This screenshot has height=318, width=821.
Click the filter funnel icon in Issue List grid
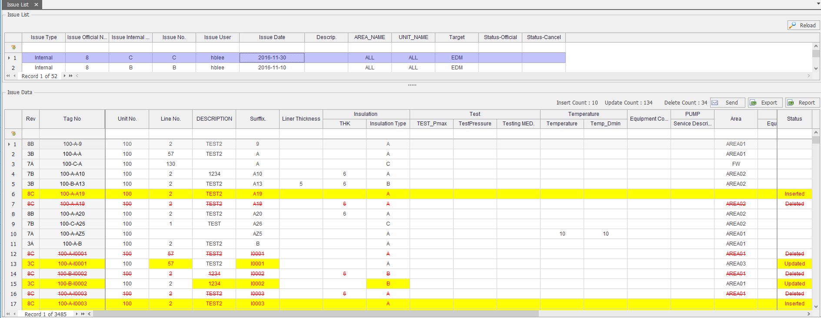point(13,47)
